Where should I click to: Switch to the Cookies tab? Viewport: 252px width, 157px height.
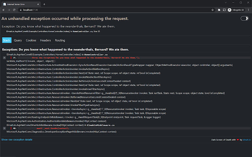click(x=31, y=40)
